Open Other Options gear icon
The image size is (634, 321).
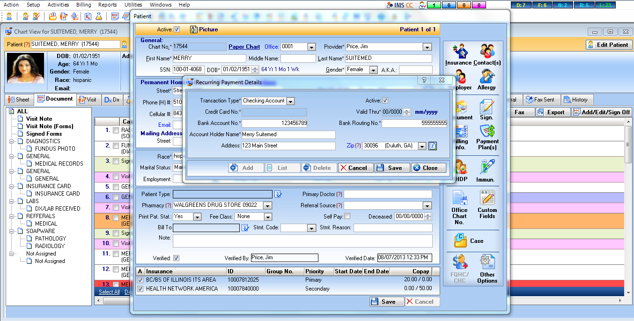tap(487, 269)
